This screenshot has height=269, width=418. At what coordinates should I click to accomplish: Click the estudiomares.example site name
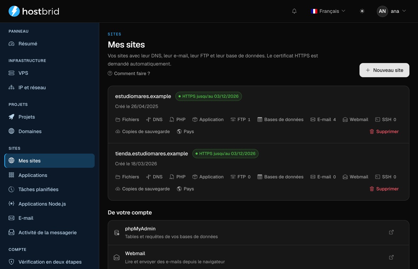[x=143, y=96]
